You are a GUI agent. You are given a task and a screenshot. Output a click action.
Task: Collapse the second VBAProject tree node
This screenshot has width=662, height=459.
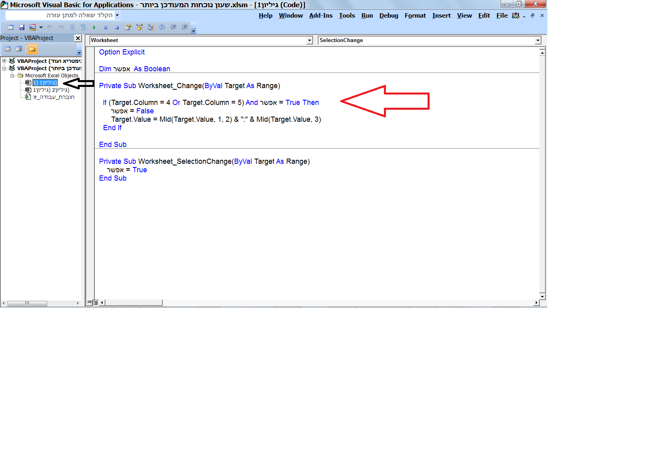pyautogui.click(x=4, y=68)
